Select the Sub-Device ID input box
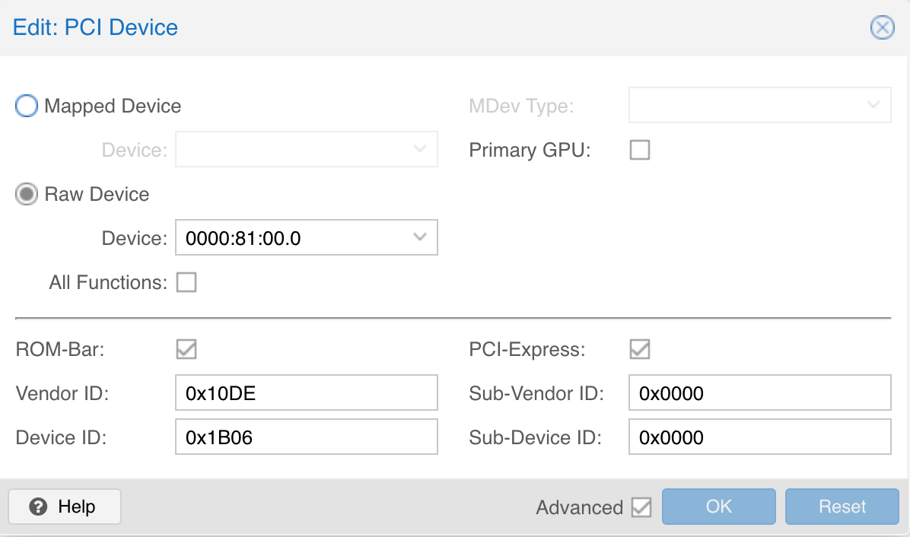Viewport: 910px width, 537px height. pyautogui.click(x=759, y=437)
